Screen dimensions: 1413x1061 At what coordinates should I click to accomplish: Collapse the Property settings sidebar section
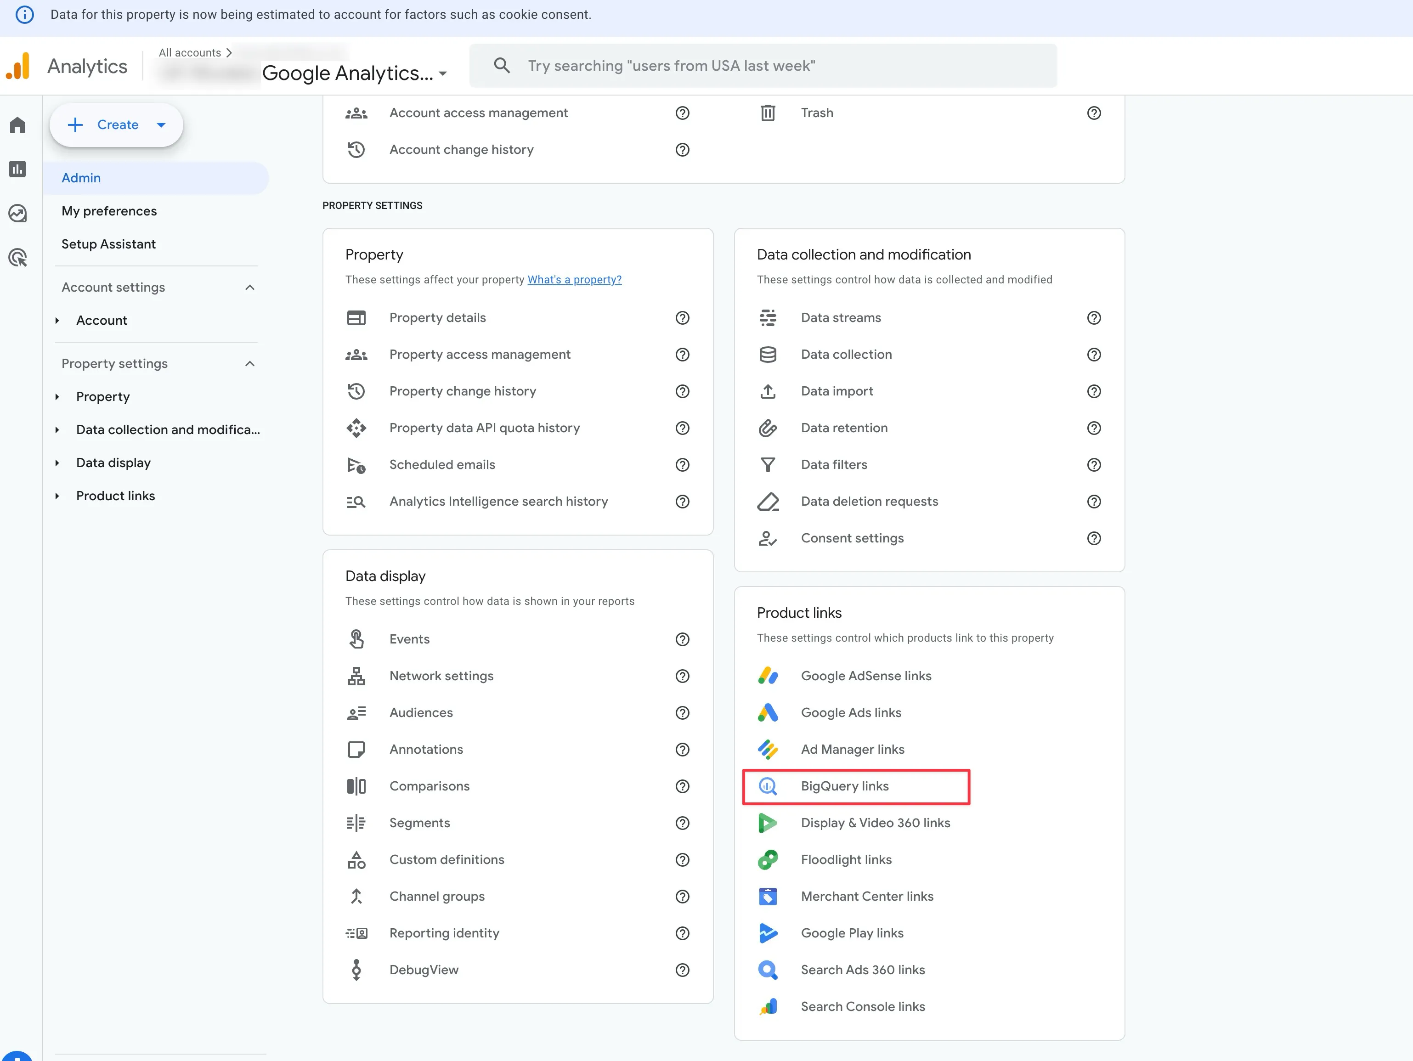pyautogui.click(x=250, y=364)
